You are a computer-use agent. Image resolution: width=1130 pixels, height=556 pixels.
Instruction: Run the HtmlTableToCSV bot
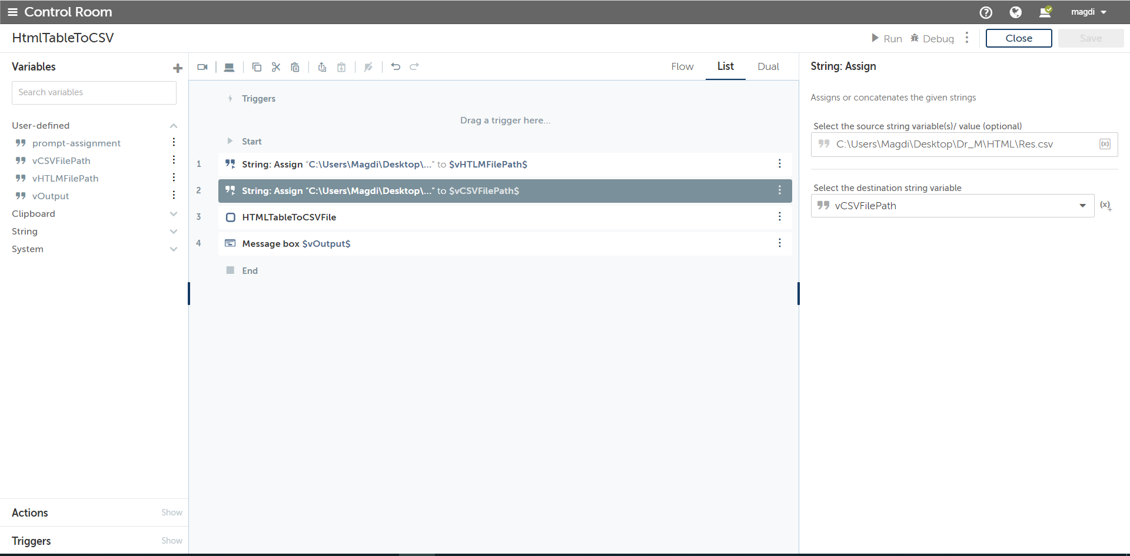(x=886, y=38)
